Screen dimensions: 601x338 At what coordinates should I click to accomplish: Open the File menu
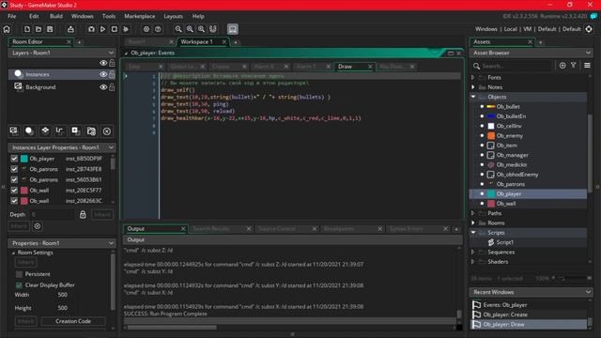click(x=12, y=16)
